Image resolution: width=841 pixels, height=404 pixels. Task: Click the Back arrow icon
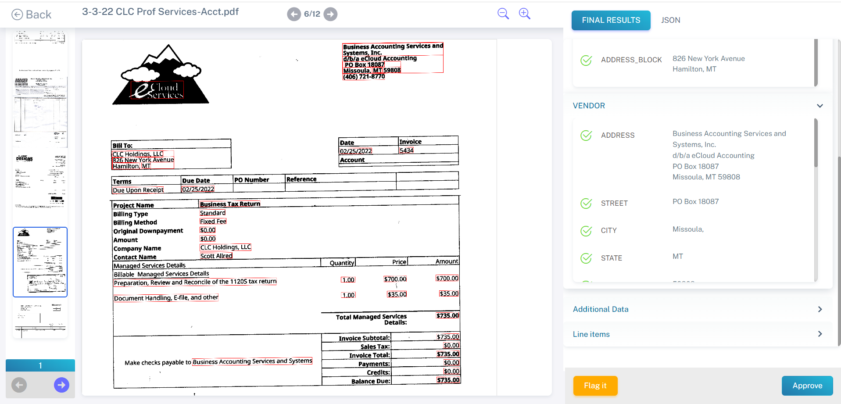pos(17,14)
